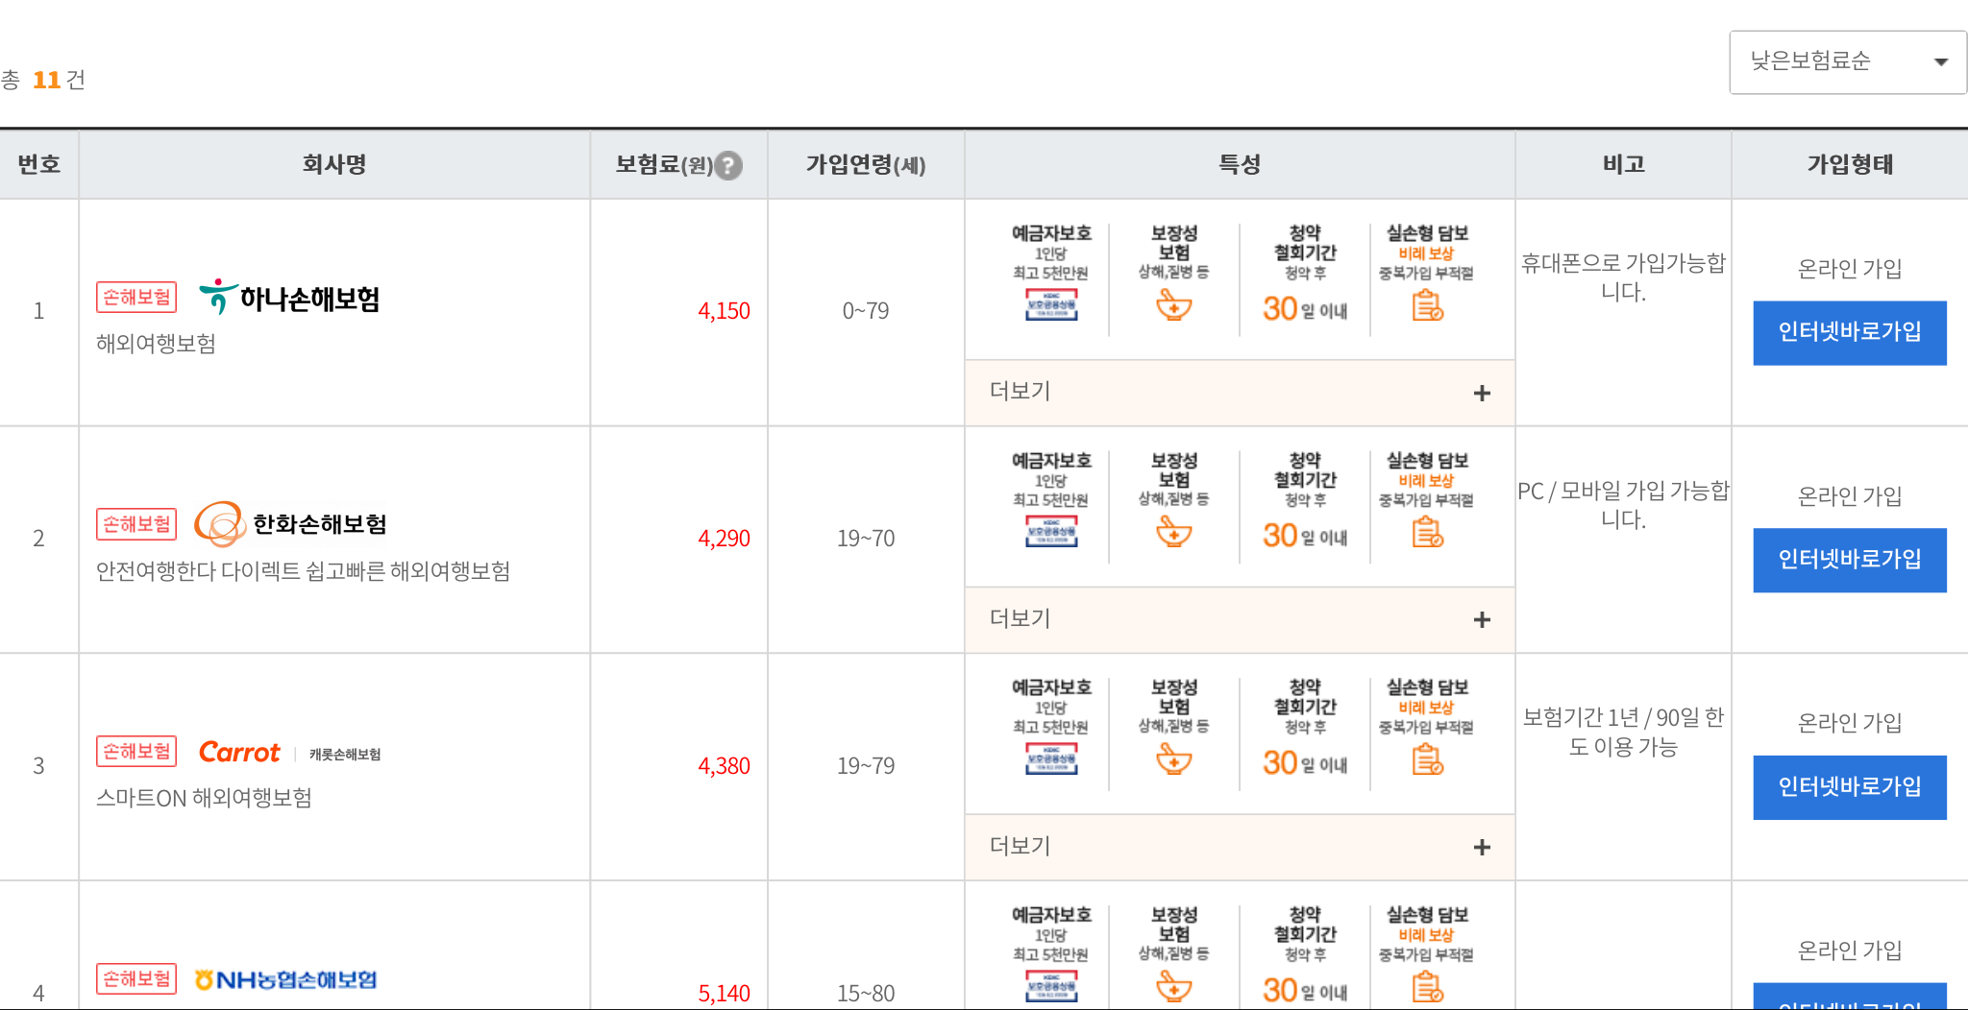Click note 보험기간 1년 / 90일 한도 이용 가능
1968x1010 pixels.
click(1623, 733)
